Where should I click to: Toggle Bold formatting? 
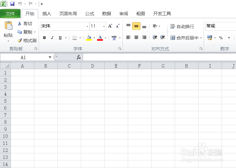coord(44,38)
